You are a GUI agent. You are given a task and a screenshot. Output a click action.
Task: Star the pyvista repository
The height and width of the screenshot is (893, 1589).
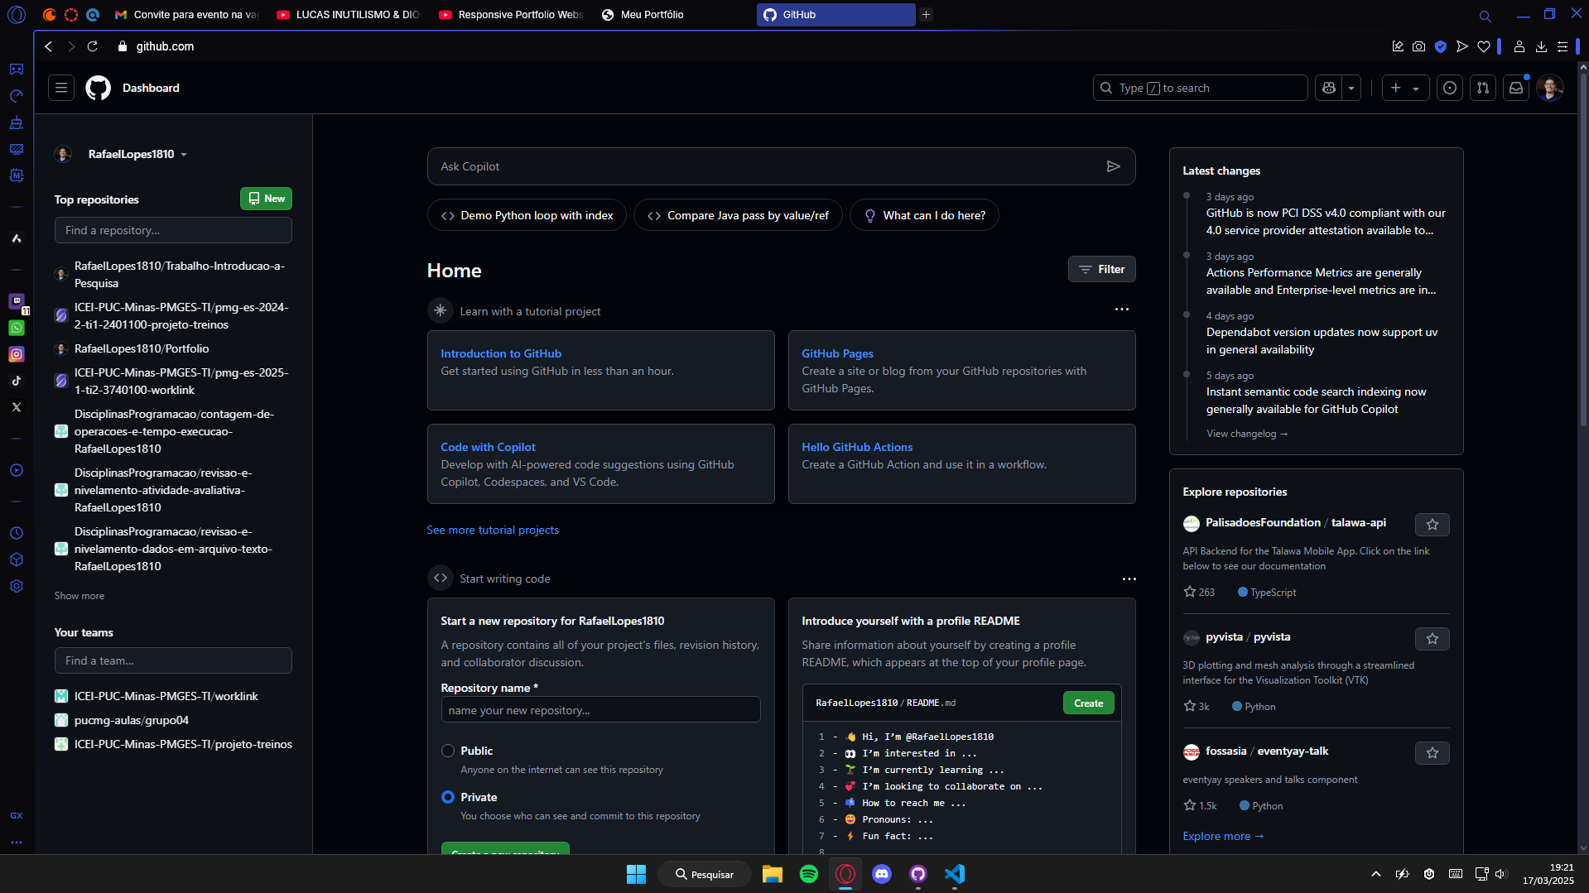(x=1433, y=639)
